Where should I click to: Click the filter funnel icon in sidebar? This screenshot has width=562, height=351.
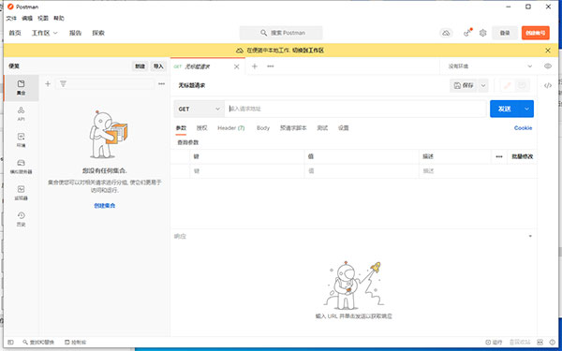point(63,84)
